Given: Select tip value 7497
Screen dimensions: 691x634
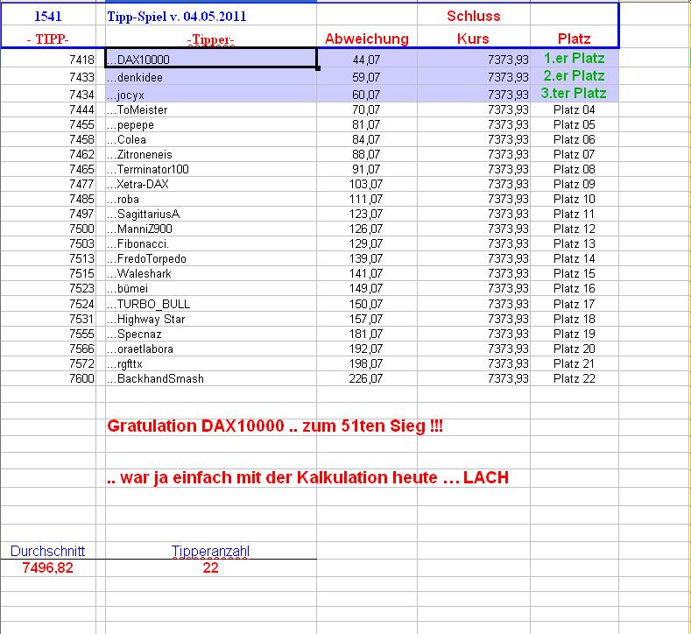Looking at the screenshot, I should tap(48, 215).
